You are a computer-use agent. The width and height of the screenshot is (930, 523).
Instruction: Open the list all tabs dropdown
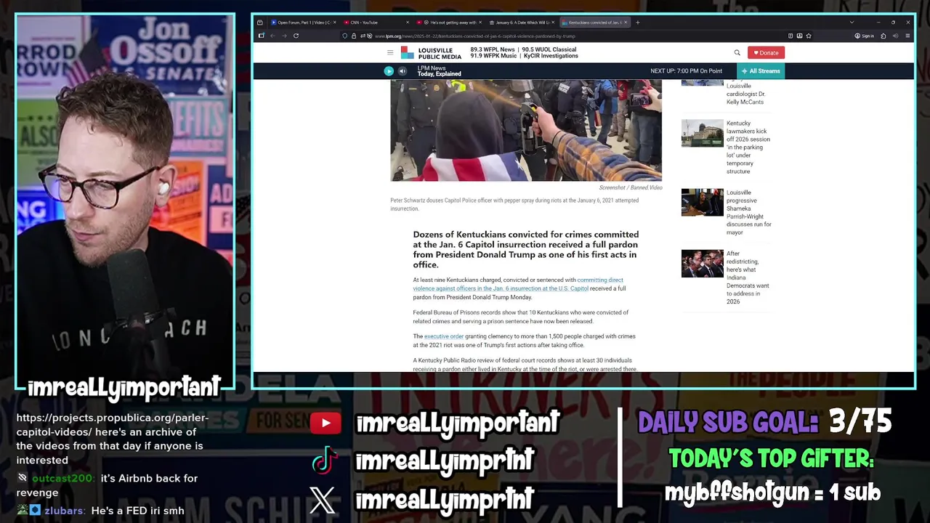852,23
